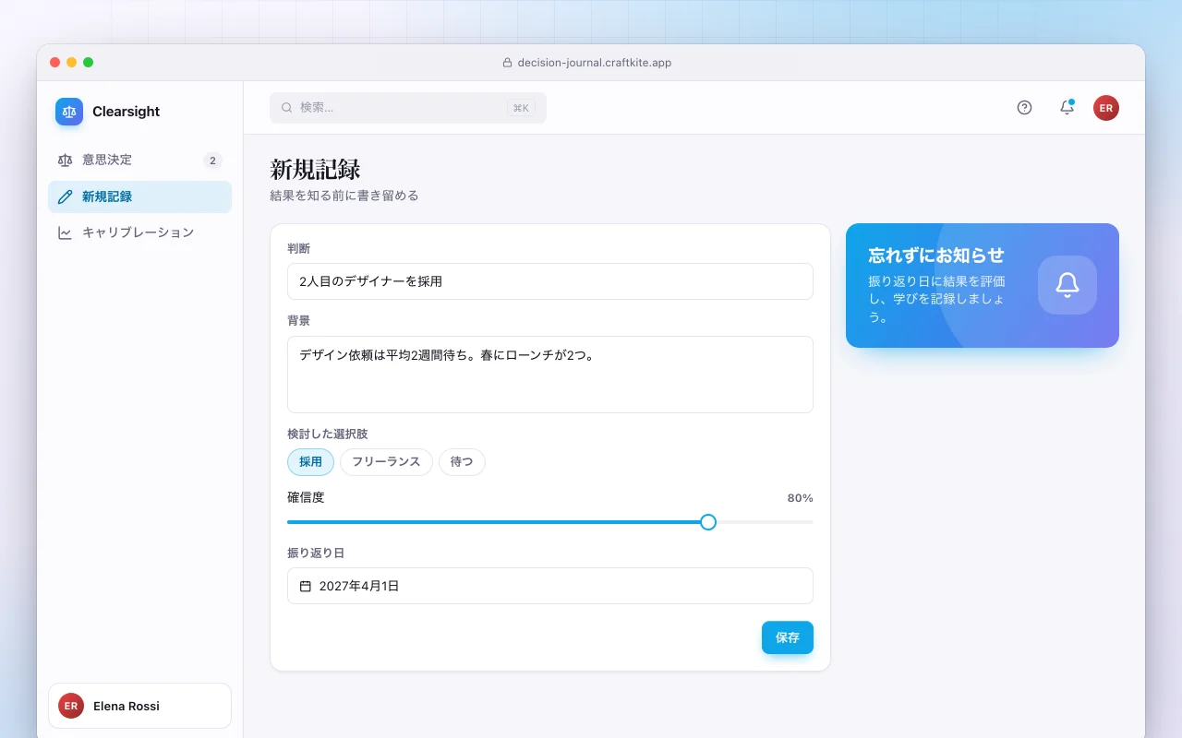The image size is (1182, 738).
Task: Open the help question-mark icon
Action: (x=1024, y=108)
